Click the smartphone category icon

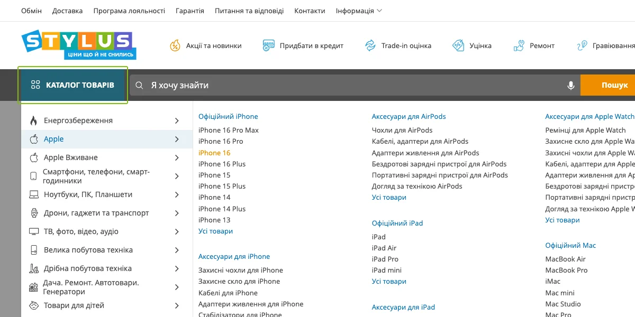point(33,176)
